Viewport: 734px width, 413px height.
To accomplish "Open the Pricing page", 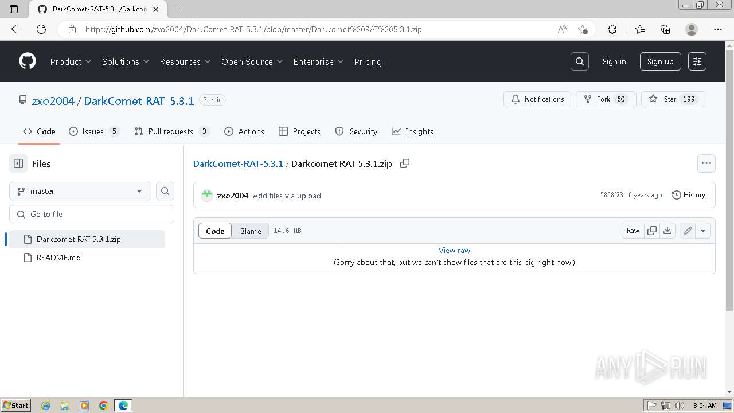I will pos(368,61).
